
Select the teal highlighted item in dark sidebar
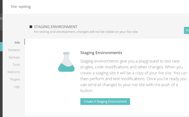pyautogui.click(x=1, y=47)
